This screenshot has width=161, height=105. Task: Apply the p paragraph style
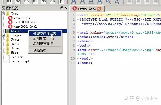click(61, 2)
